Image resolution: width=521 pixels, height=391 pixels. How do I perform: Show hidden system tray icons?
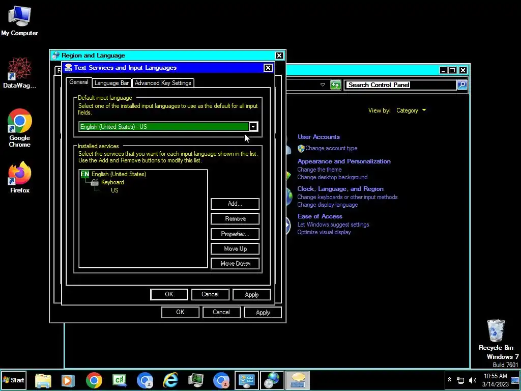coord(449,380)
